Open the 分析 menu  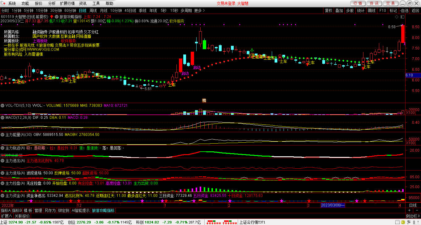[52, 3]
